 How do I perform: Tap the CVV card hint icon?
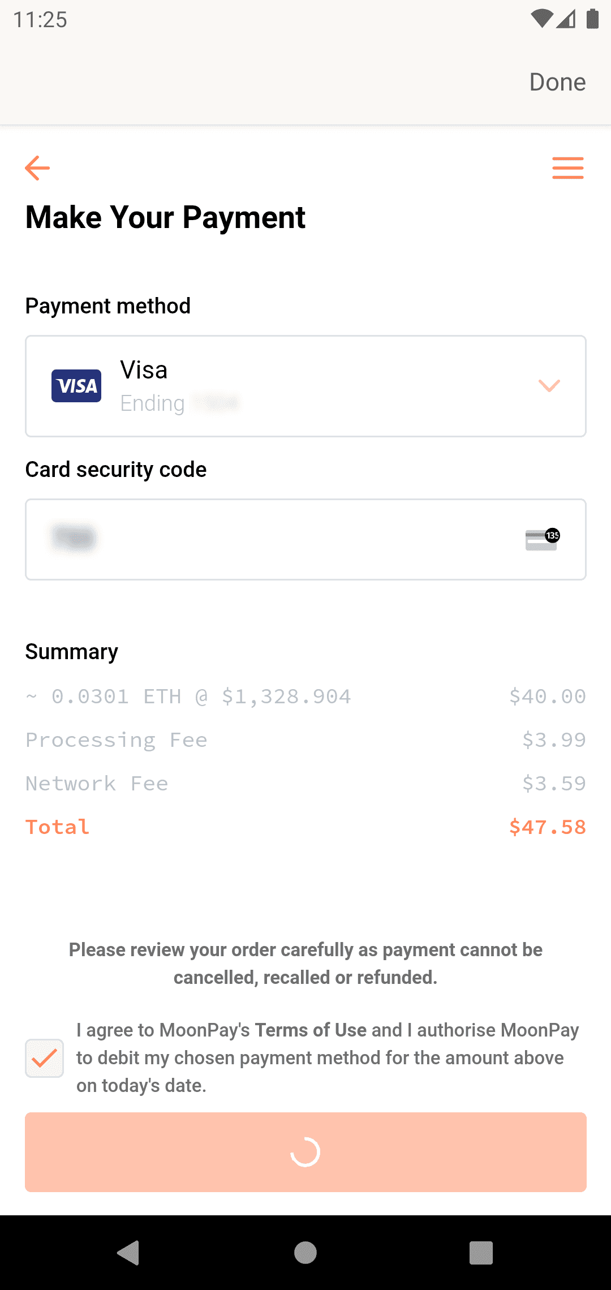point(542,540)
